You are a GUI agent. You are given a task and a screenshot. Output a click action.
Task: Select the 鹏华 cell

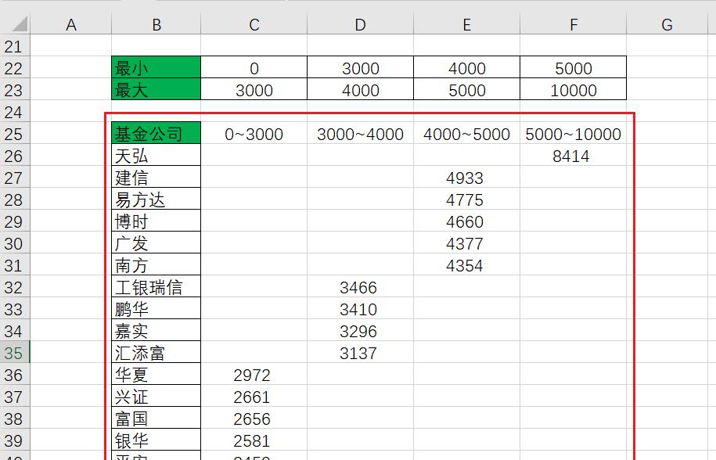pyautogui.click(x=157, y=308)
